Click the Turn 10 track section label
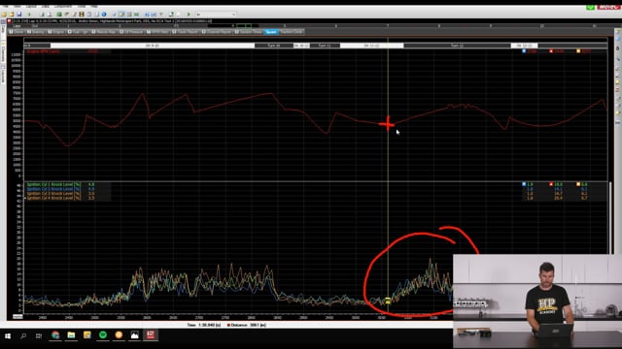The height and width of the screenshot is (349, 622). [x=274, y=46]
